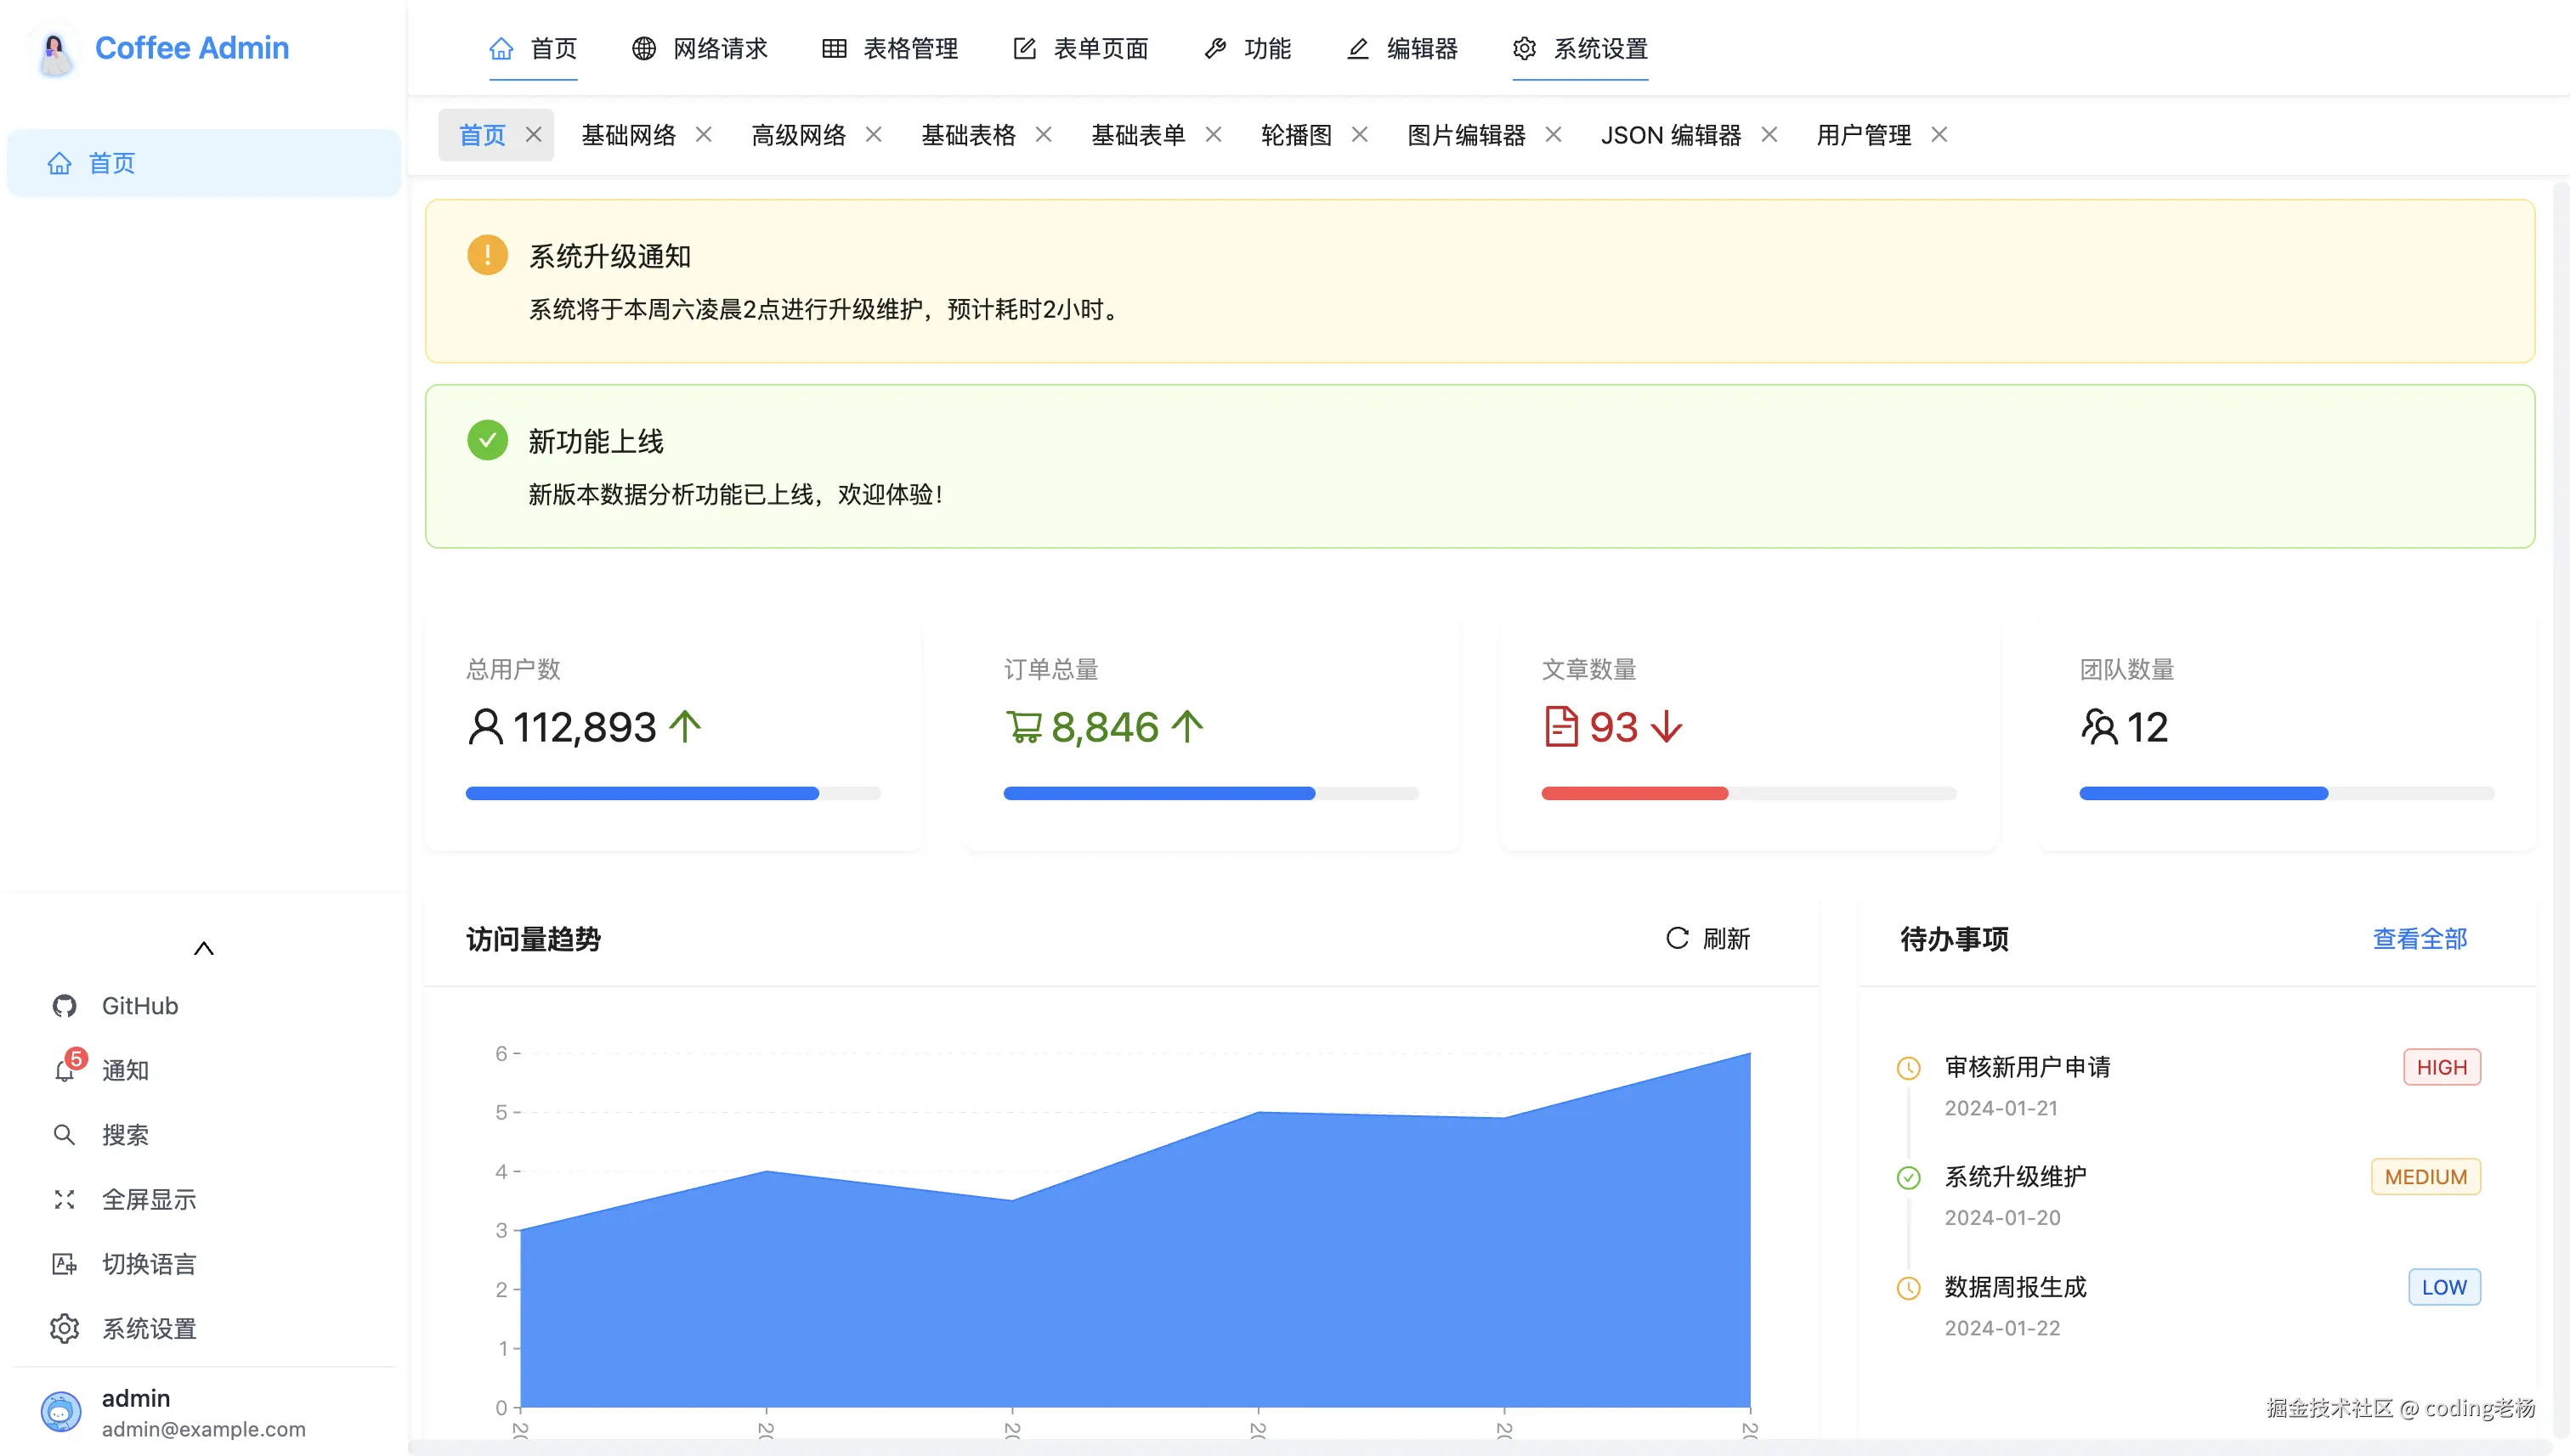Switch language with the 切换语言 icon
Image resolution: width=2570 pixels, height=1456 pixels.
click(x=64, y=1263)
